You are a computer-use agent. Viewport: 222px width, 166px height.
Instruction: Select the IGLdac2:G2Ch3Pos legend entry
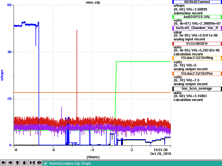(x=197, y=74)
